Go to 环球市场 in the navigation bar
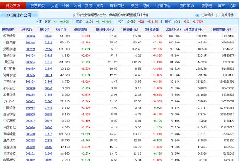 [x=117, y=6]
